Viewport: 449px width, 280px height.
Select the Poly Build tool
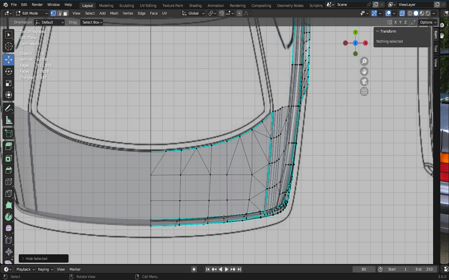click(9, 205)
